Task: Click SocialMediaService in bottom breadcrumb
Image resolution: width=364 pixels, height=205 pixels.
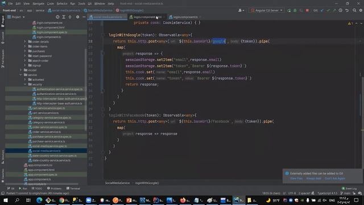Action: click(x=117, y=183)
